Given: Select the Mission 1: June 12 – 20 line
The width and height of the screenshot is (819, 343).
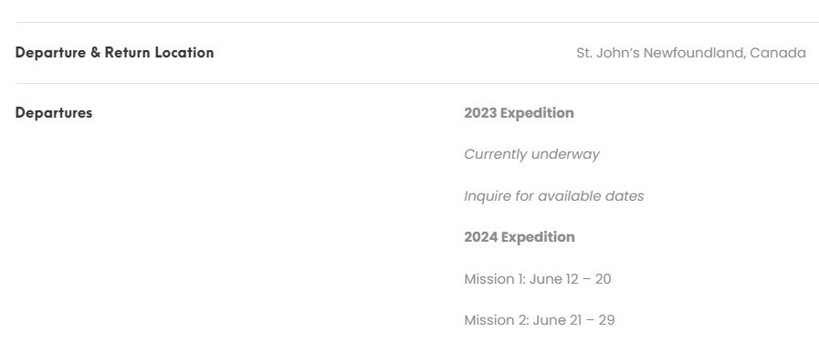Looking at the screenshot, I should click(538, 279).
